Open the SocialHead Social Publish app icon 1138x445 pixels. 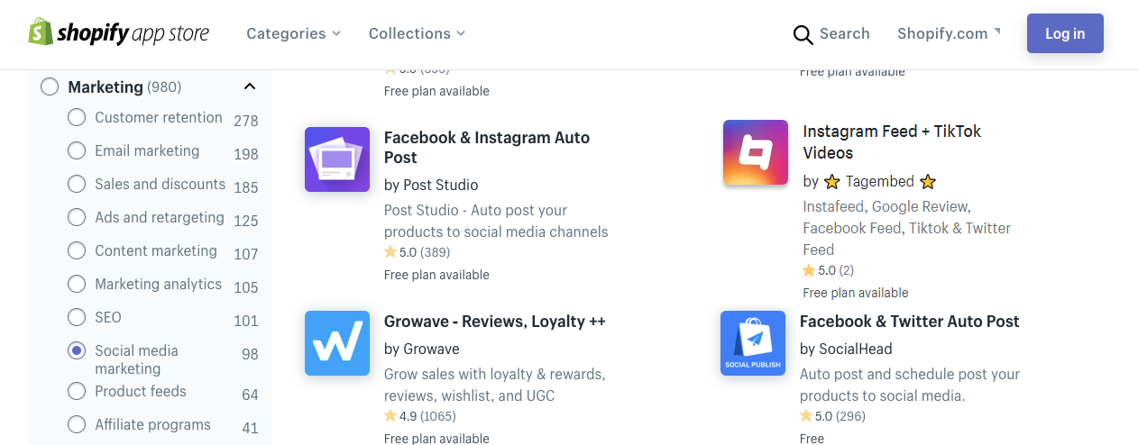[x=753, y=343]
